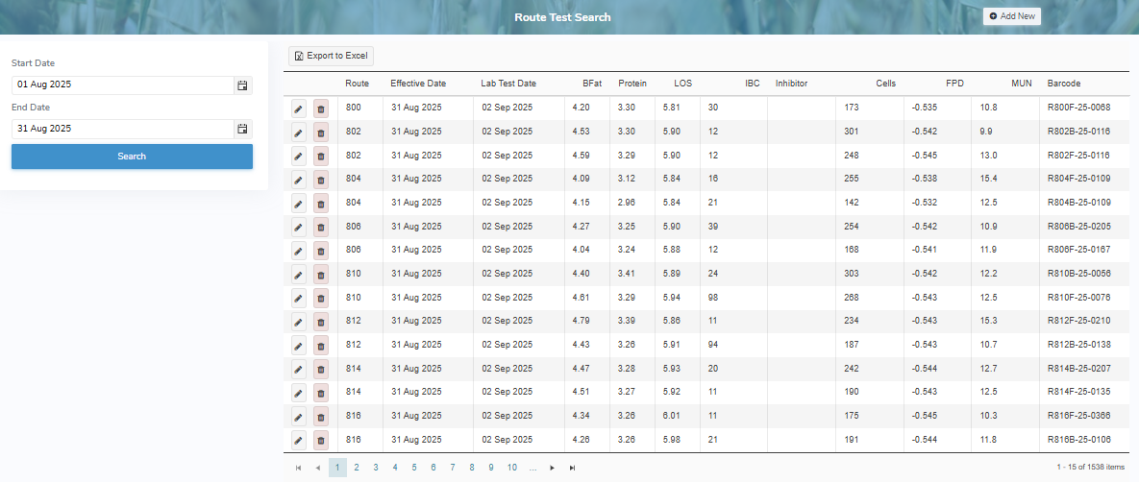Sort by Route column header

(x=358, y=84)
